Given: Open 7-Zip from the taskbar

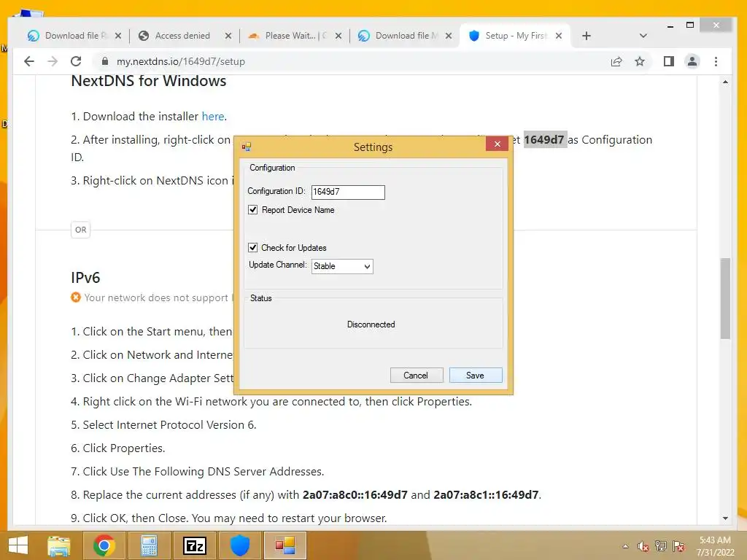Looking at the screenshot, I should click(x=194, y=545).
